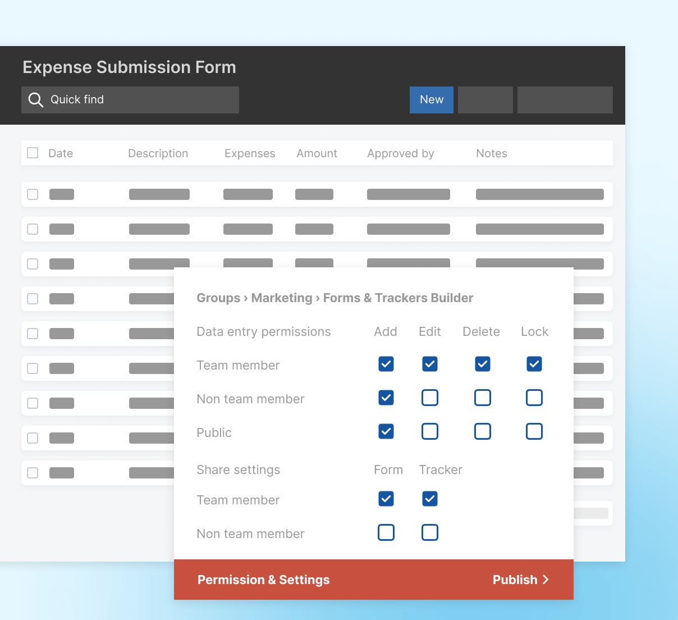Uncheck Lock permission for Team member
Image resolution: width=678 pixels, height=620 pixels.
[x=534, y=364]
